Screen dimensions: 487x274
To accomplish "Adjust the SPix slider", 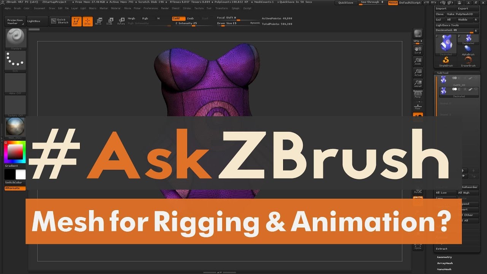I will [418, 41].
